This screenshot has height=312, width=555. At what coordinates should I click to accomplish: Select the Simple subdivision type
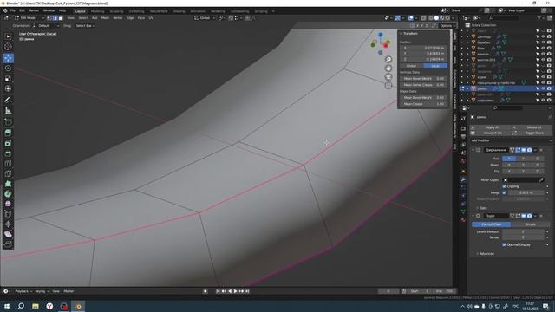[x=530, y=224]
